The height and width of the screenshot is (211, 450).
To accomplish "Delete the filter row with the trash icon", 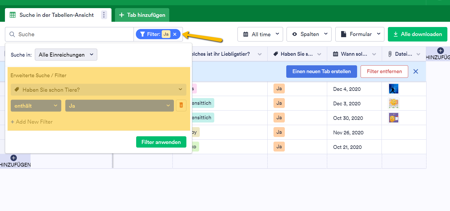I will point(181,105).
